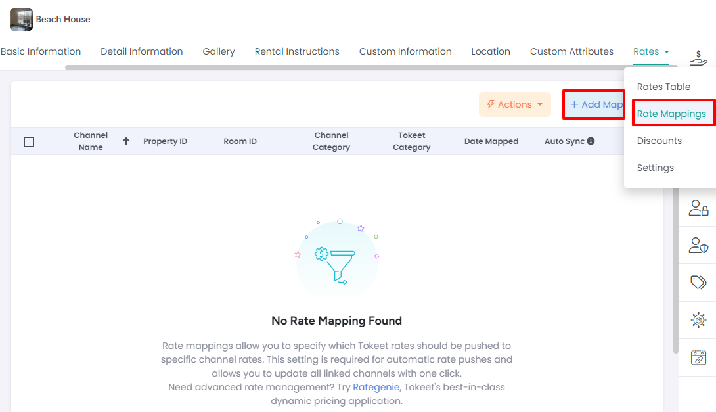
Task: Open the user lock sidebar icon
Action: (698, 208)
